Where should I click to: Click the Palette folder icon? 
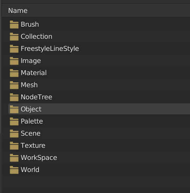coord(14,122)
